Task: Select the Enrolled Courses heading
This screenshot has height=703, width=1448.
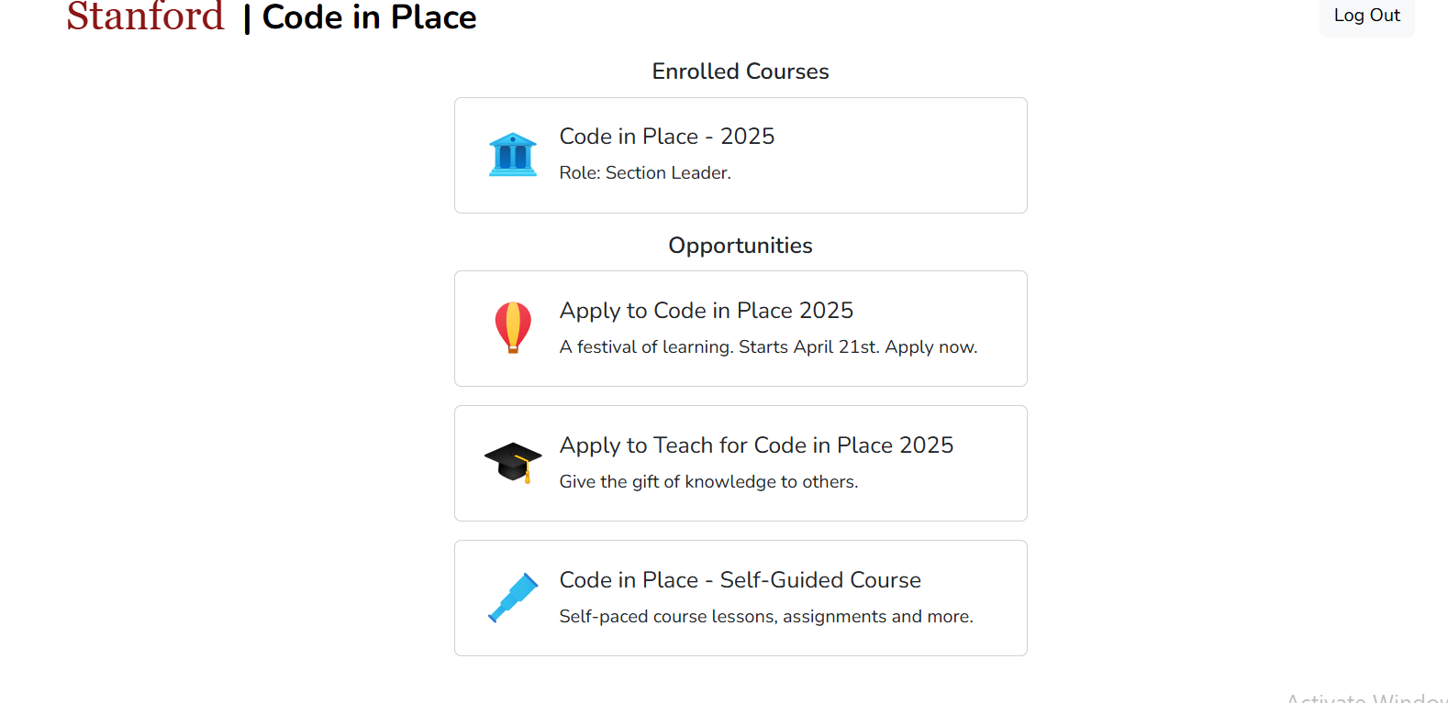Action: [740, 71]
